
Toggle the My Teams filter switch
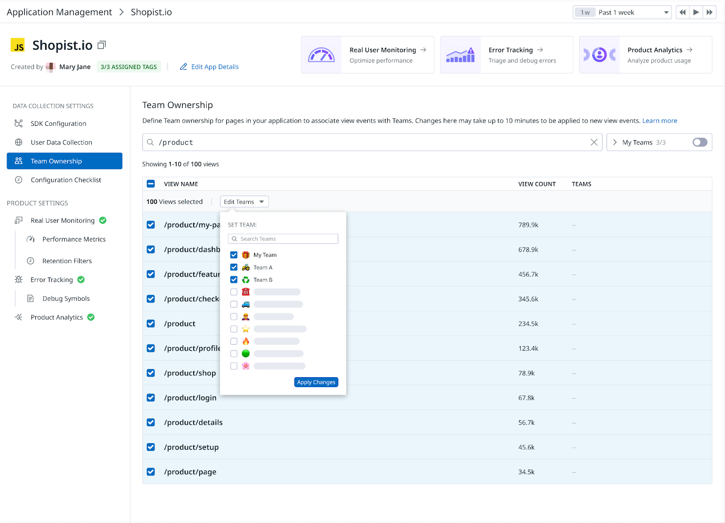pos(700,143)
